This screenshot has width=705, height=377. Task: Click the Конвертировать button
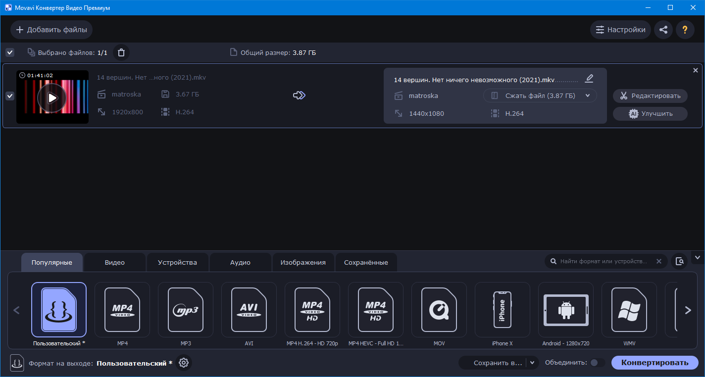pos(655,363)
